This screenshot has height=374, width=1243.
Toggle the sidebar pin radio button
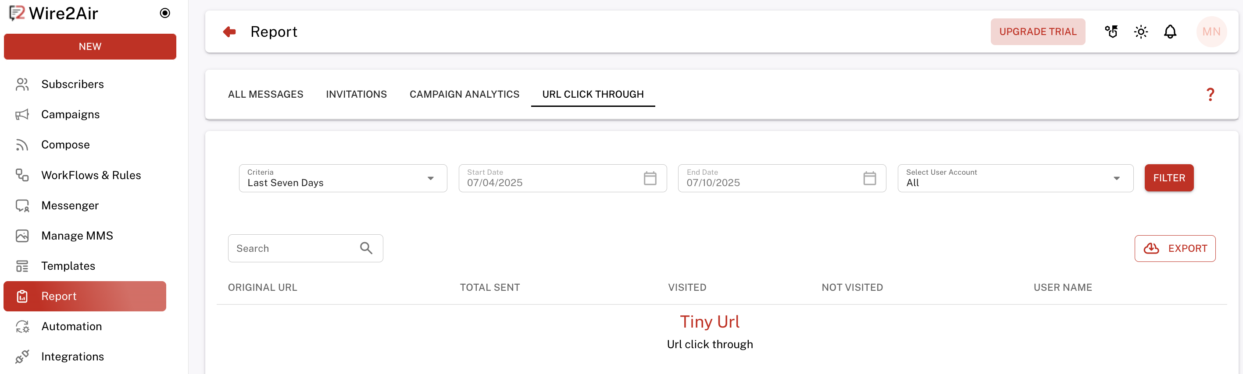(165, 13)
